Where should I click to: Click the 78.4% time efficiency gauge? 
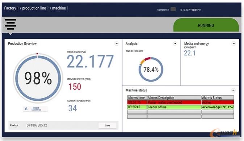tap(151, 69)
